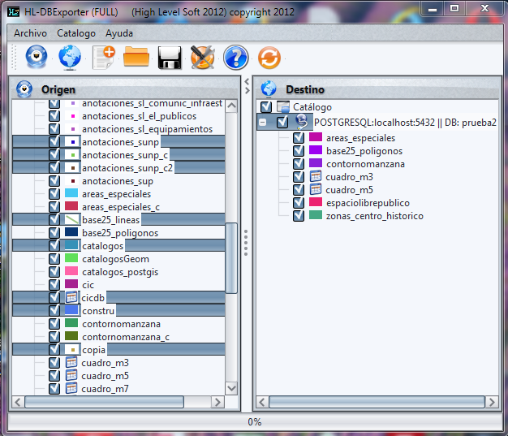508x436 pixels.
Task: Click table icon beside Origen cuadro_m3
Action: point(71,362)
